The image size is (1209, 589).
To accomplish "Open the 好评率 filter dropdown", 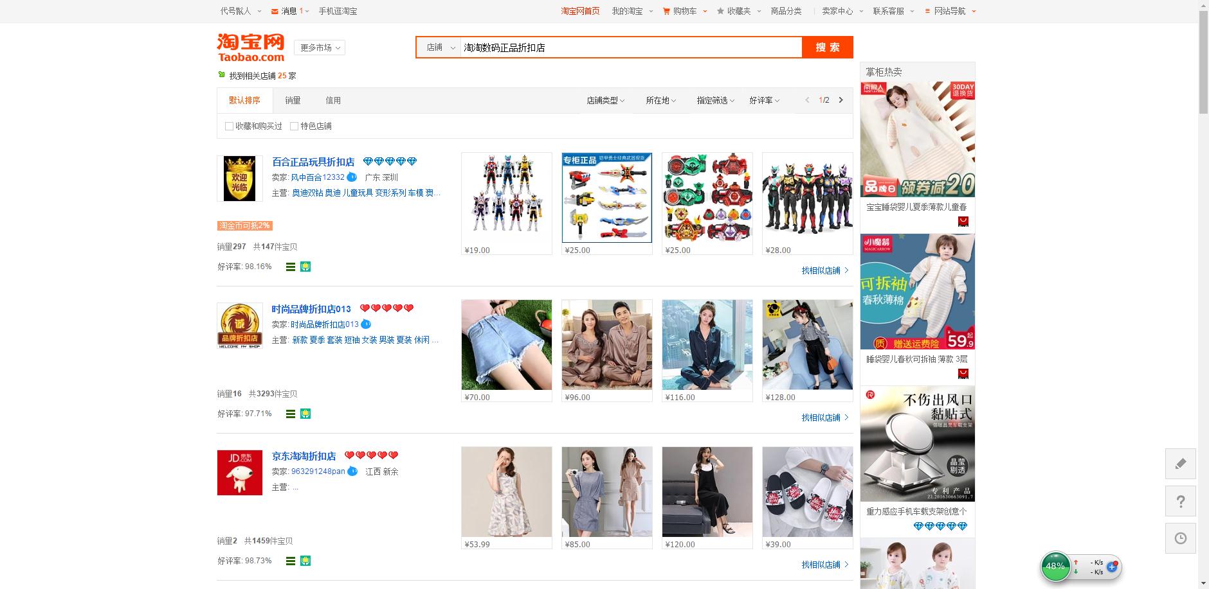I will point(764,100).
